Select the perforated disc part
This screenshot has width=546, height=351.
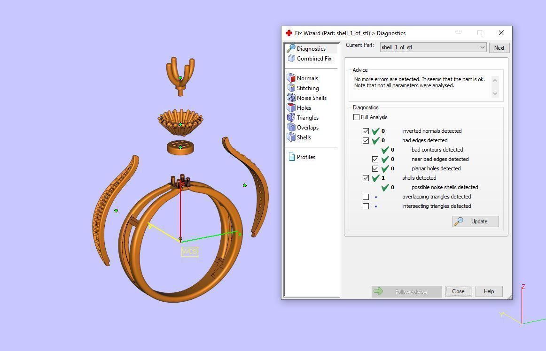180,147
